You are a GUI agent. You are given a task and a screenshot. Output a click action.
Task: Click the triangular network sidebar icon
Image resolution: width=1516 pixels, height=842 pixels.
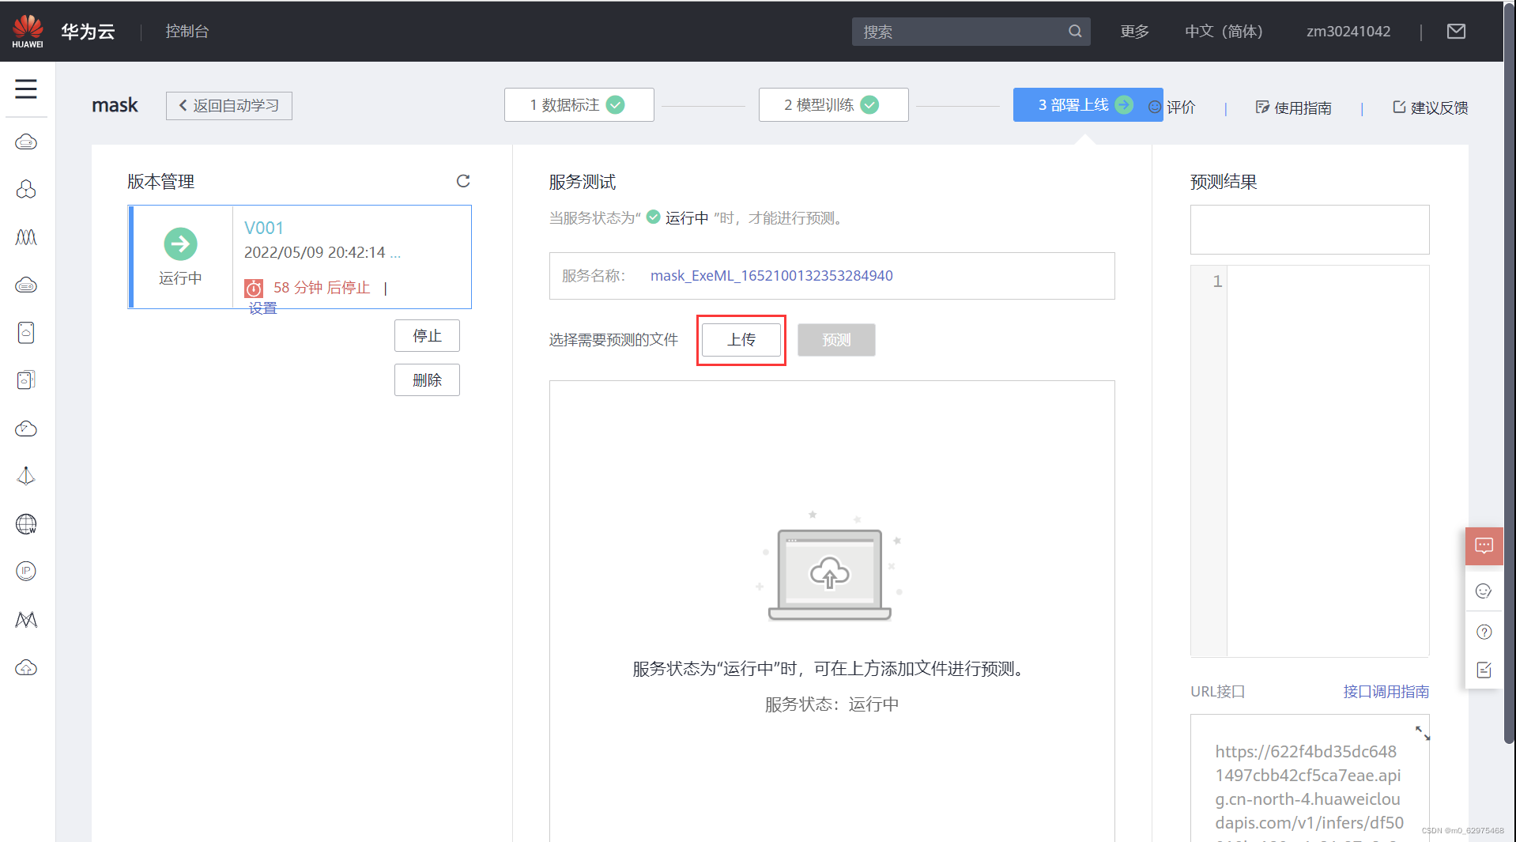pyautogui.click(x=26, y=476)
